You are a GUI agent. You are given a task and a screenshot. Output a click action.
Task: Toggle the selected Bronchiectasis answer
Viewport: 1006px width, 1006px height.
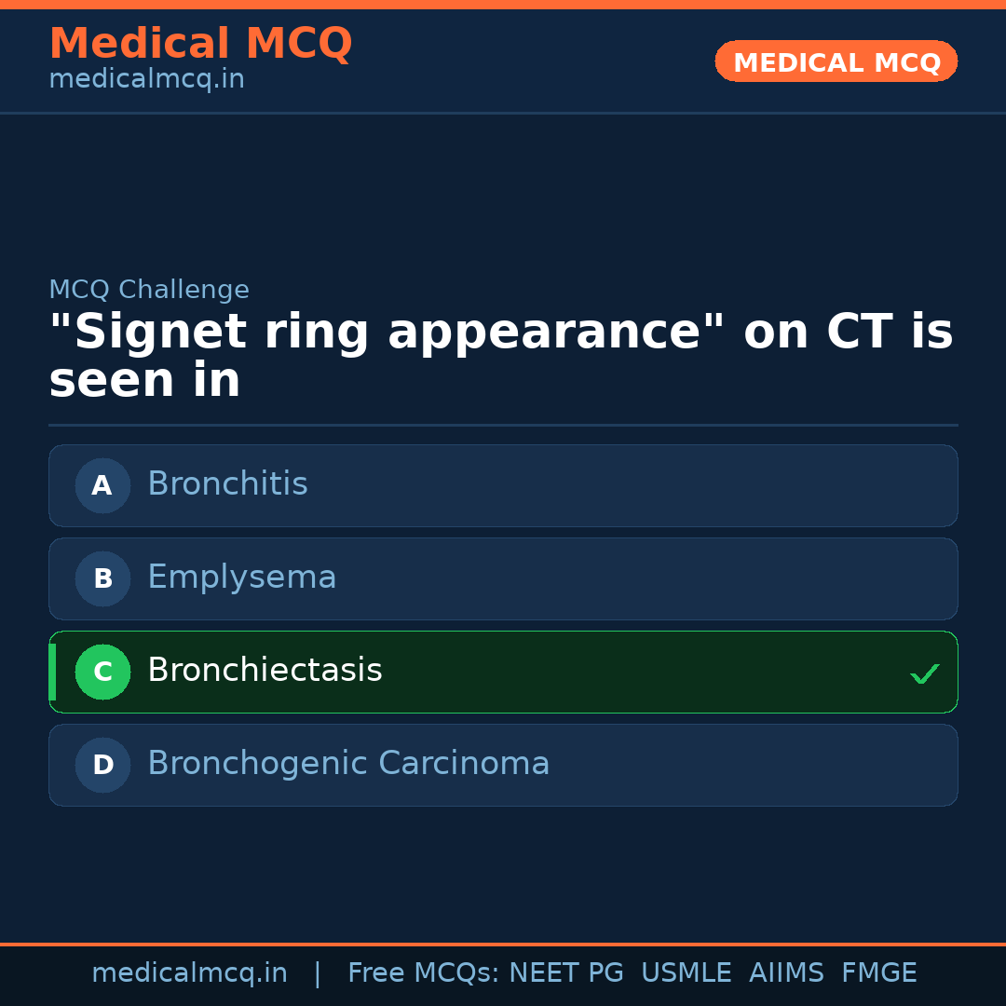click(503, 672)
